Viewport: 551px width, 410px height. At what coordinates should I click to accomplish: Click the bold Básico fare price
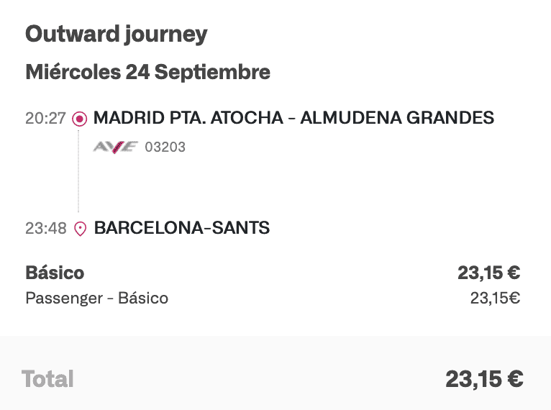tap(488, 273)
